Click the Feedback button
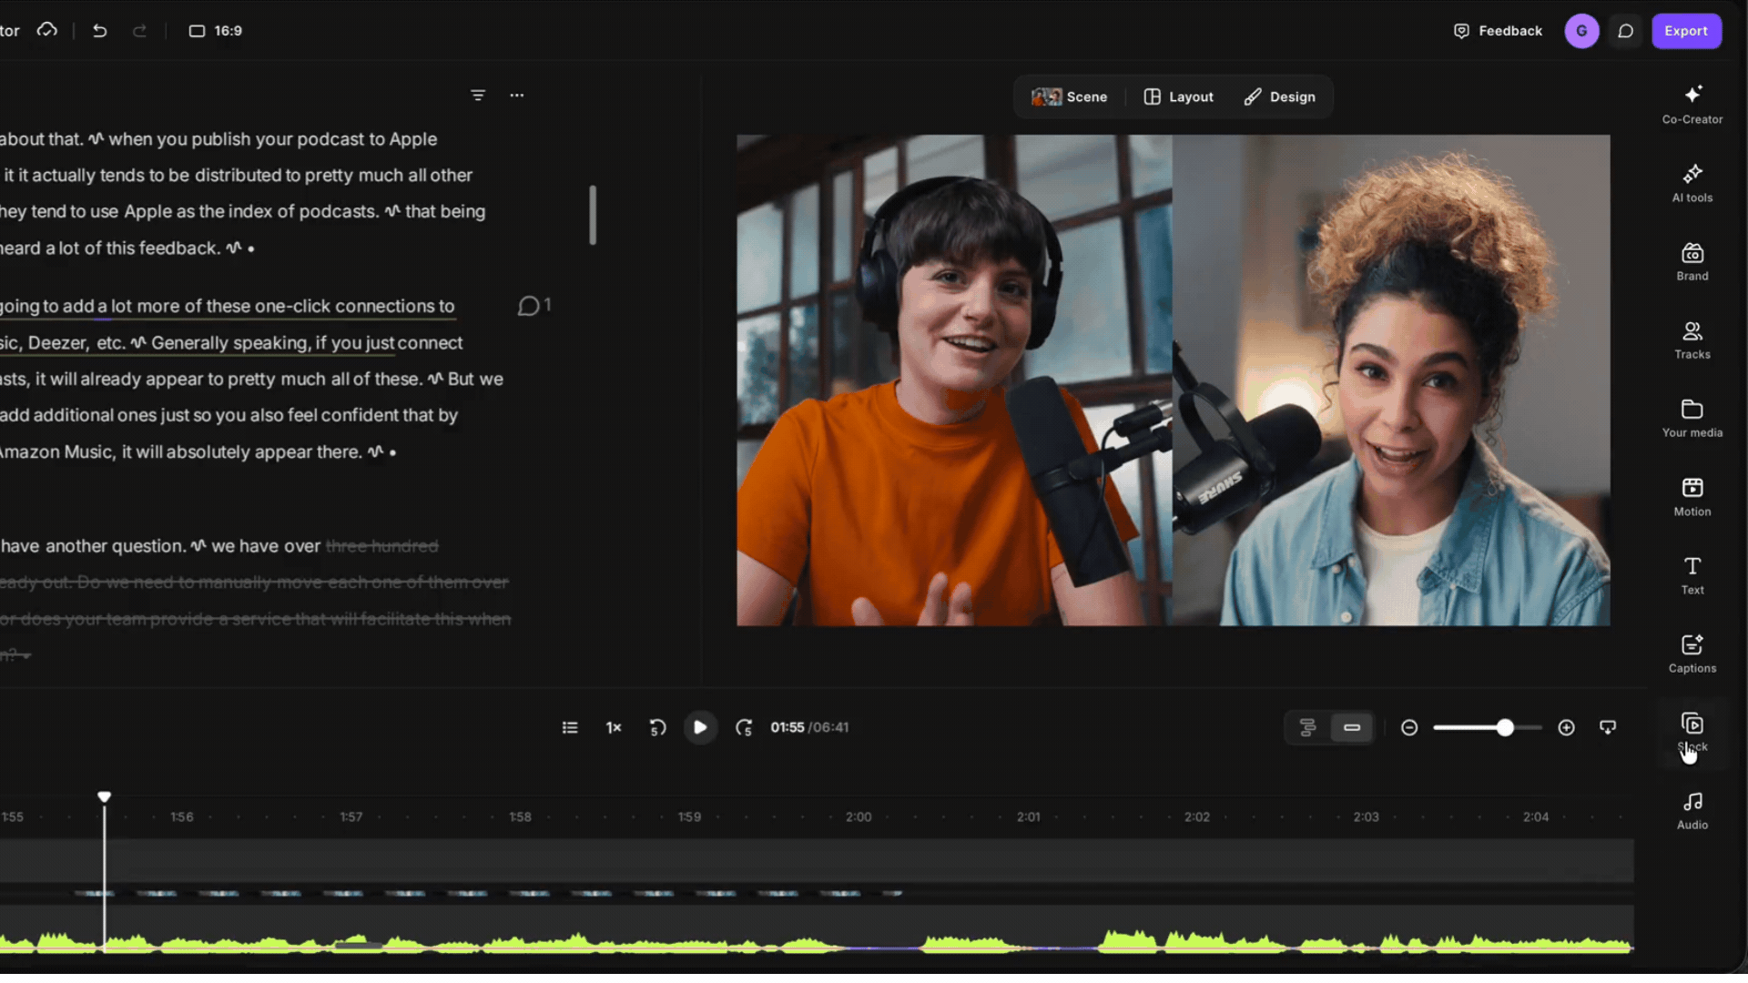This screenshot has width=1748, height=983. pyautogui.click(x=1498, y=31)
